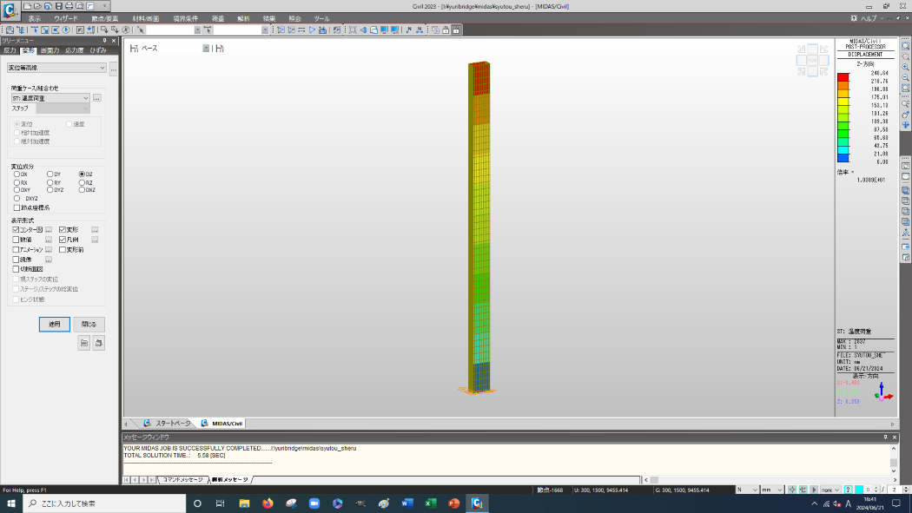Open the ベース view dropdown arrow

[x=206, y=49]
